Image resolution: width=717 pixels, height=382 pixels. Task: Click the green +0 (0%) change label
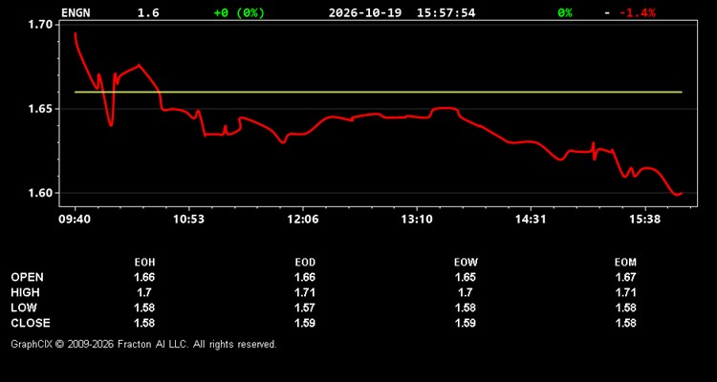coord(239,12)
